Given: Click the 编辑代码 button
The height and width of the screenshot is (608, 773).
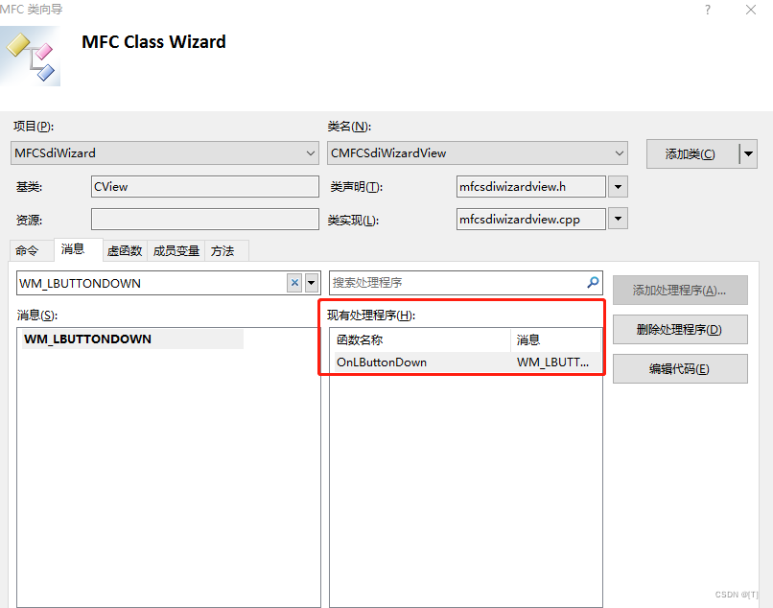Looking at the screenshot, I should tap(679, 368).
